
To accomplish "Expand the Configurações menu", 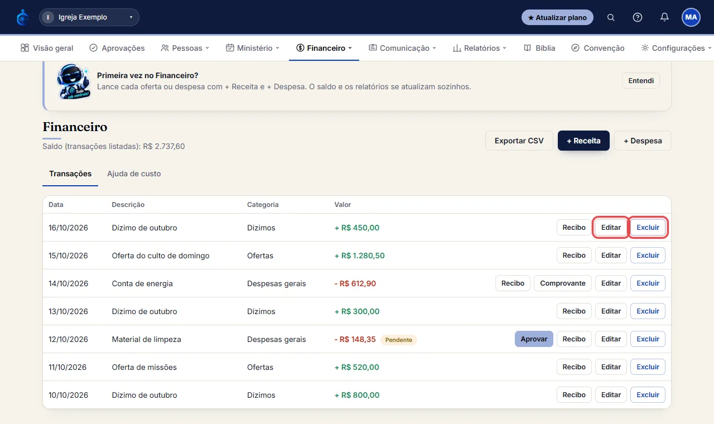I will tap(676, 48).
